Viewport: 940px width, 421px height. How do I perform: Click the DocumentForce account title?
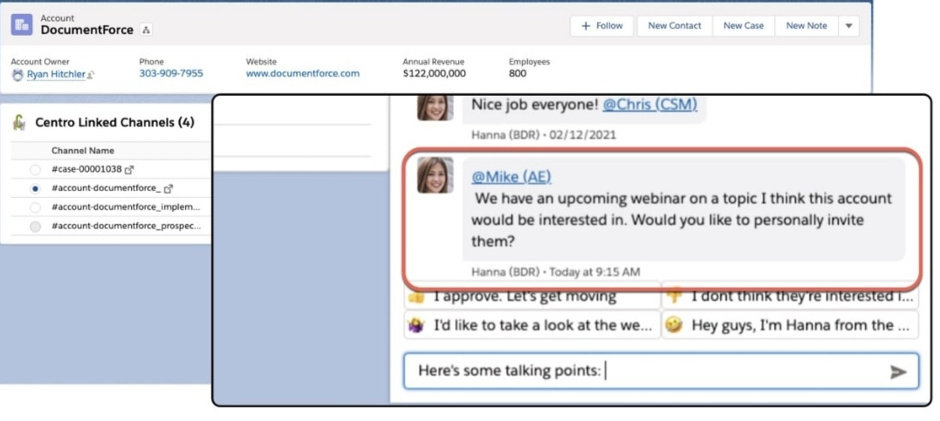click(87, 30)
